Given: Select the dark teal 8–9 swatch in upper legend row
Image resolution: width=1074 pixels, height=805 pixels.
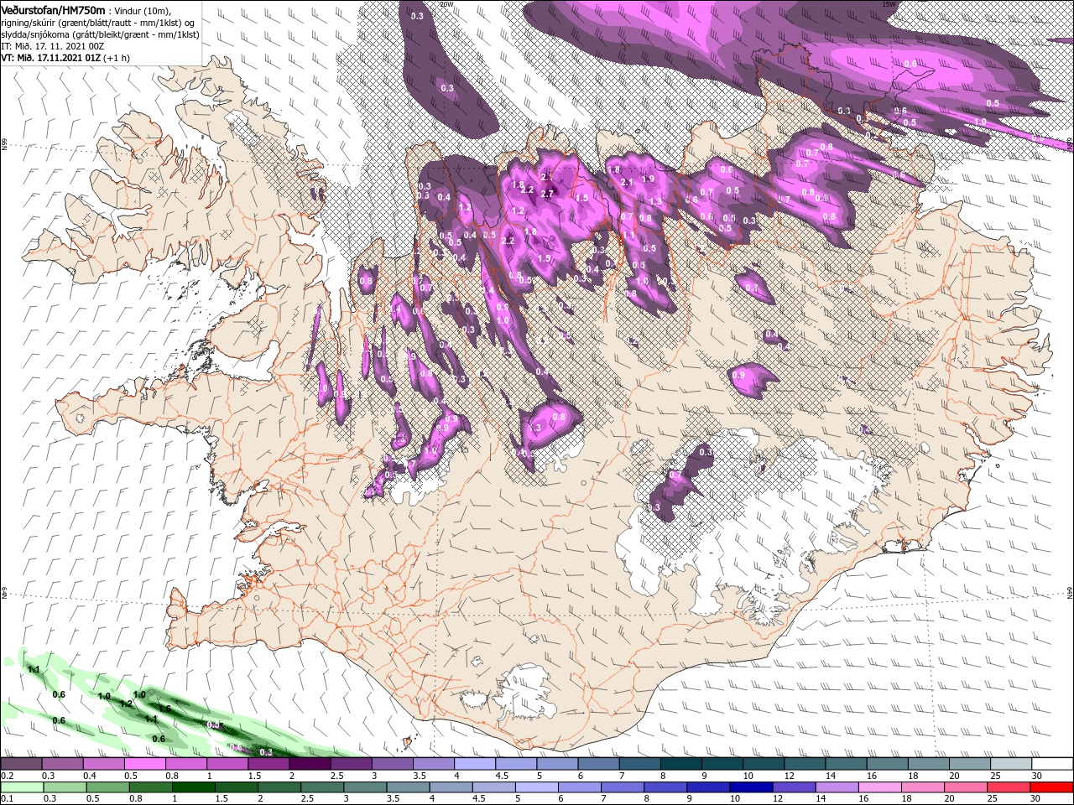Looking at the screenshot, I should (x=681, y=764).
